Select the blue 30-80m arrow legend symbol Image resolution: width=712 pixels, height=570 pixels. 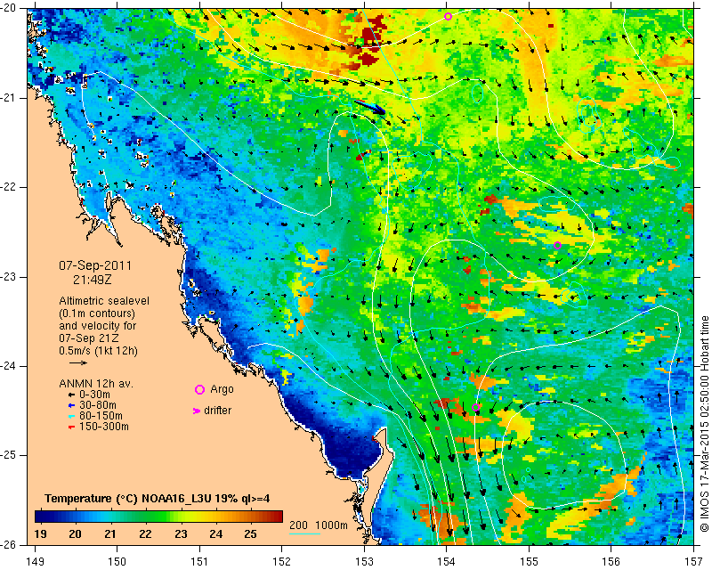71,405
